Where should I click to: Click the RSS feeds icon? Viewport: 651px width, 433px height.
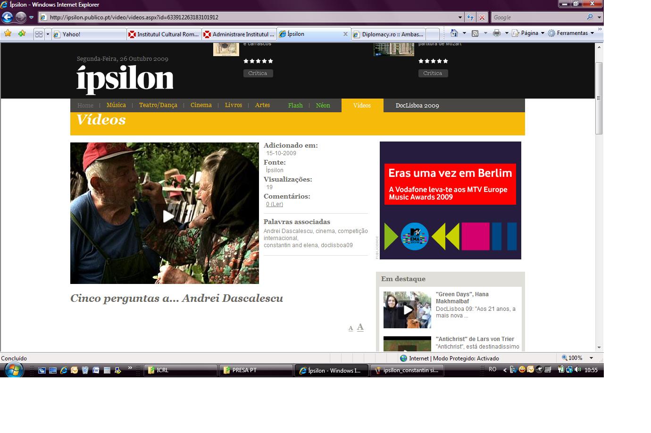[475, 33]
